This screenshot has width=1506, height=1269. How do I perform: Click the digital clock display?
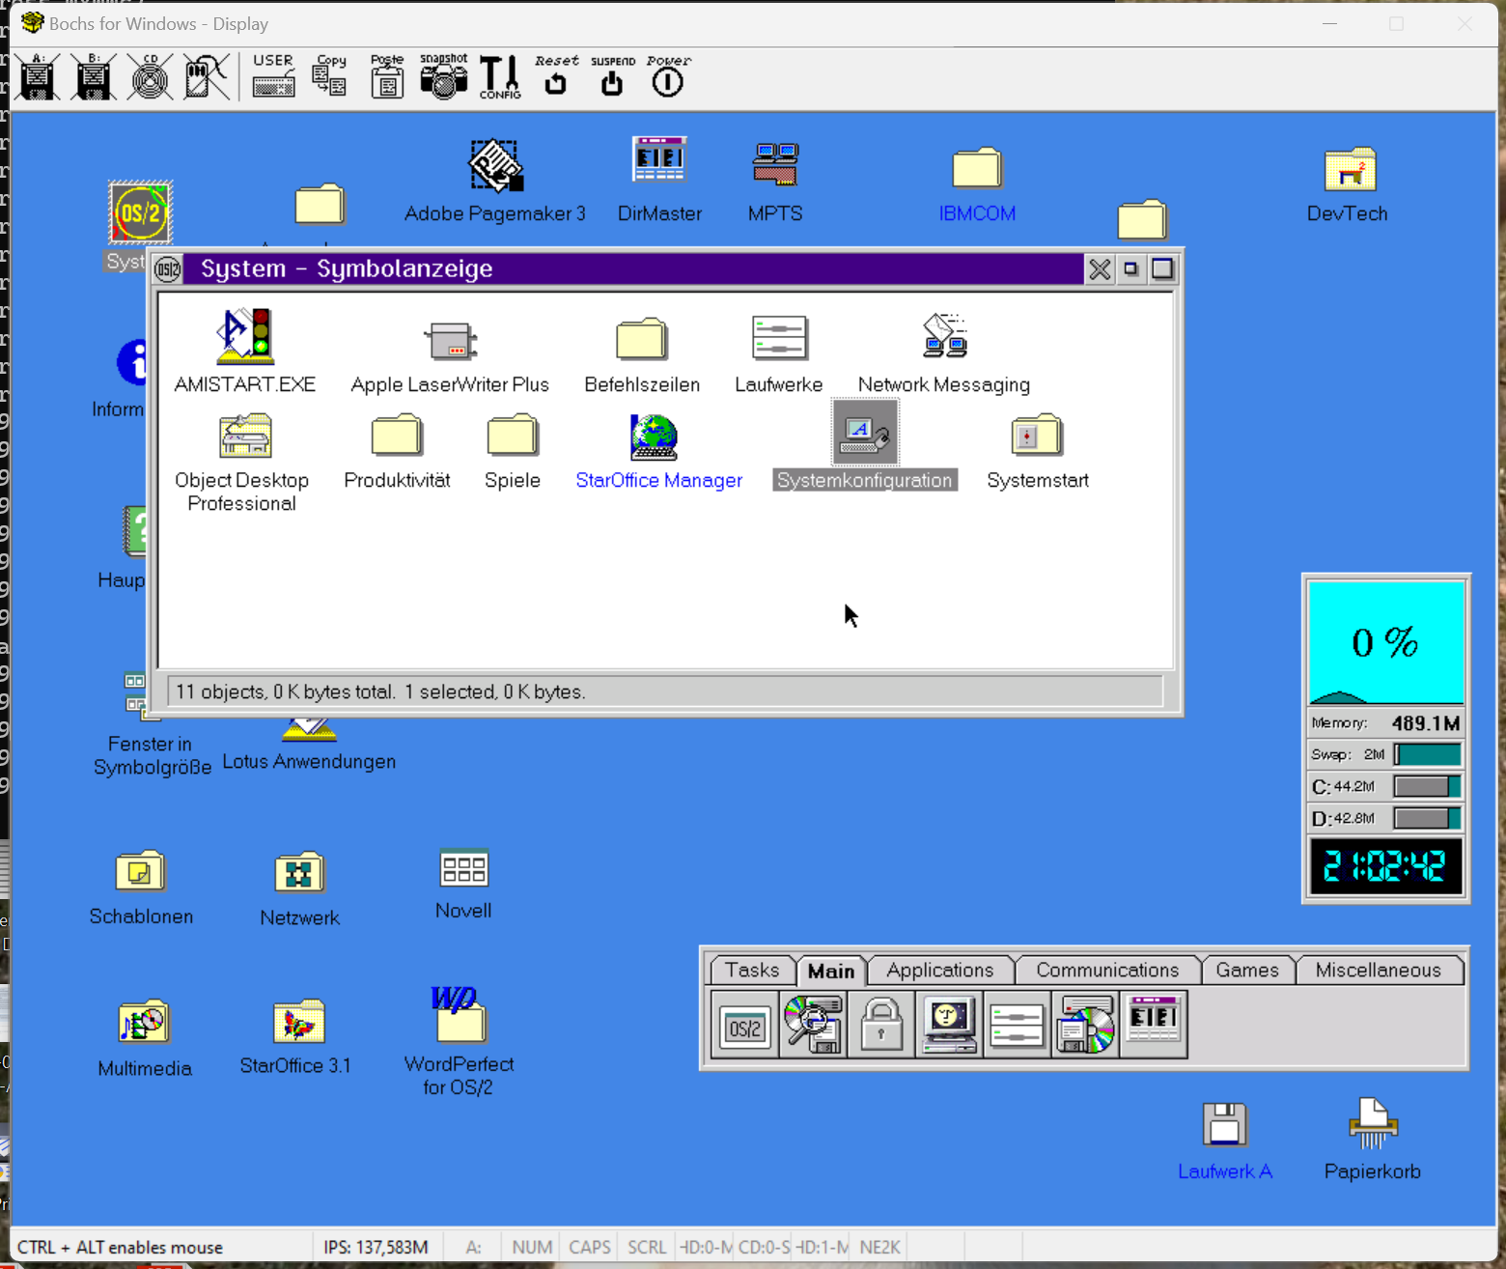[x=1386, y=866]
